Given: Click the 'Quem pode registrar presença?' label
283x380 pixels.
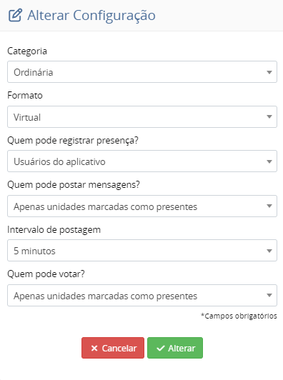Looking at the screenshot, I should pyautogui.click(x=73, y=141).
